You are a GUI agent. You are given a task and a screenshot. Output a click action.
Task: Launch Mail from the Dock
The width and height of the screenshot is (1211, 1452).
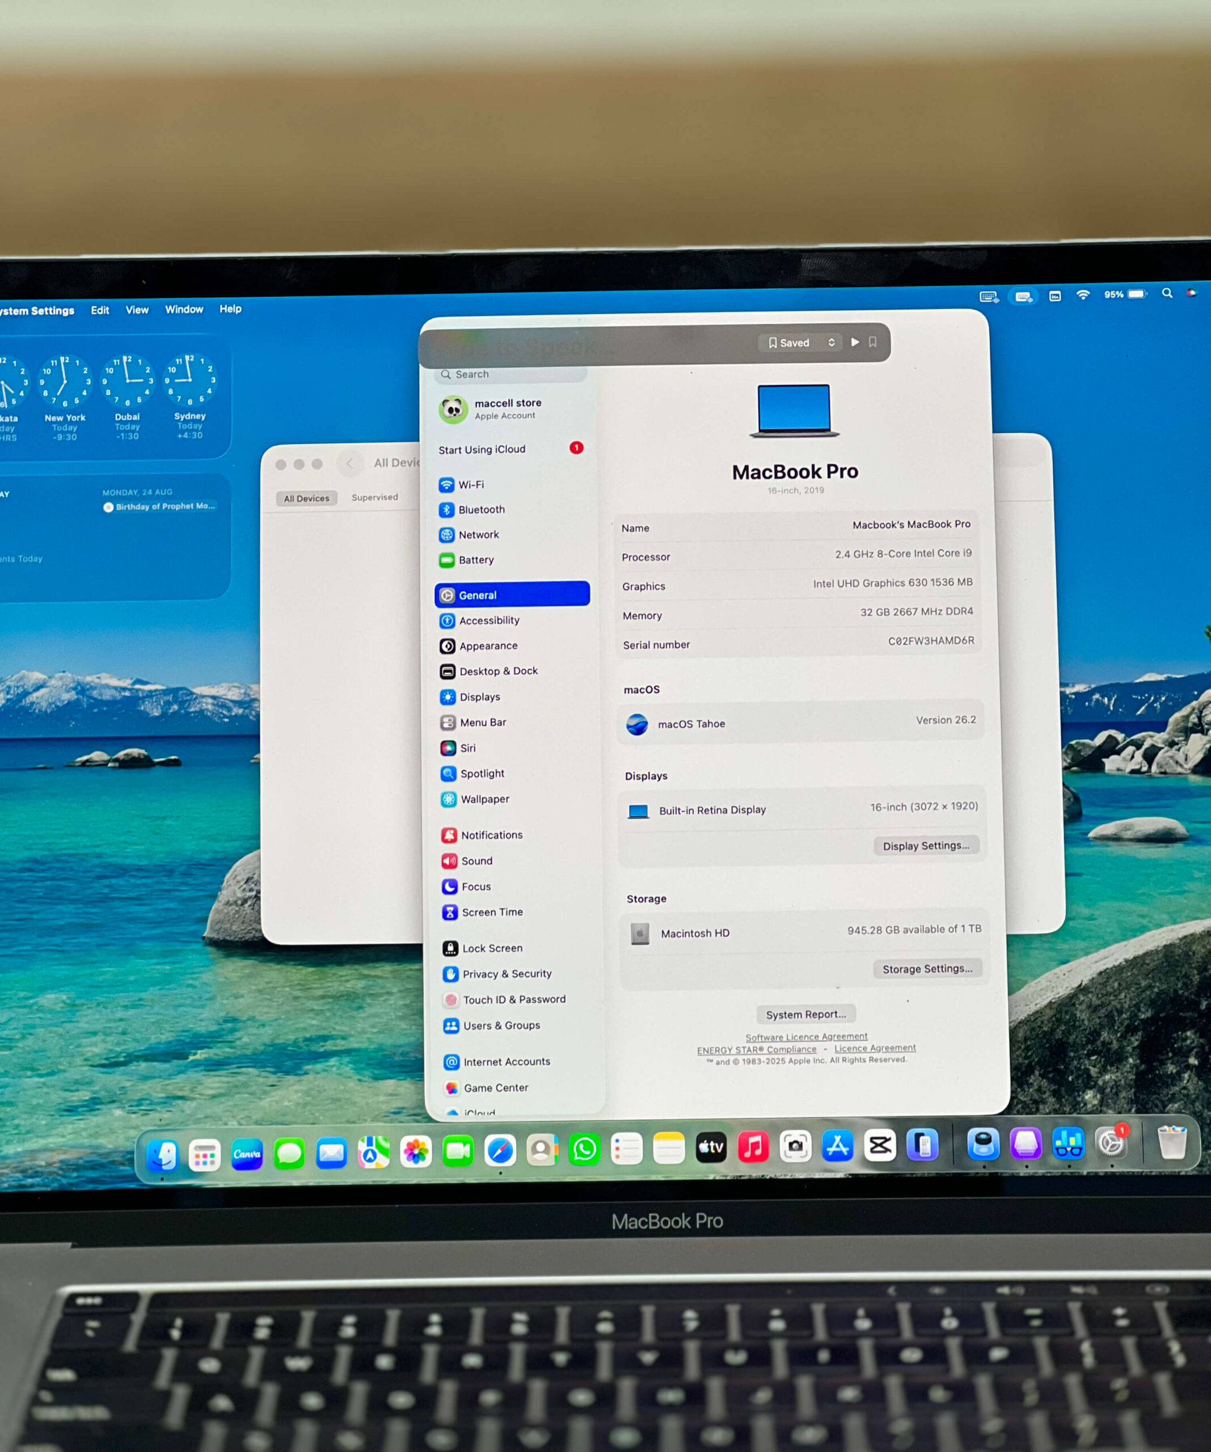click(331, 1153)
